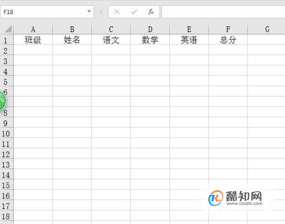This screenshot has width=285, height=224.
Task: Select column F header
Action: 228,29
